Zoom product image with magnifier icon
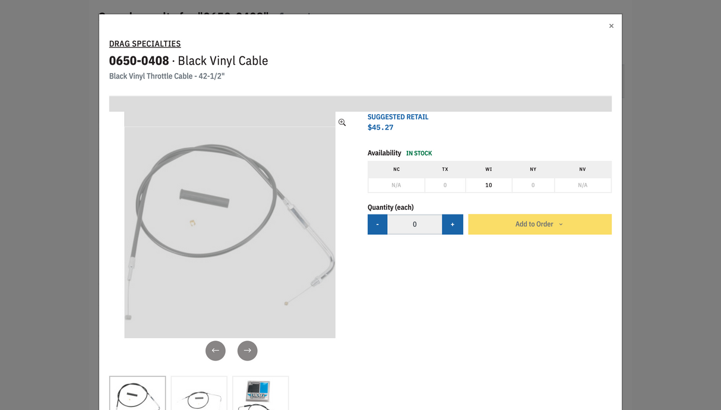Image resolution: width=721 pixels, height=410 pixels. (342, 122)
